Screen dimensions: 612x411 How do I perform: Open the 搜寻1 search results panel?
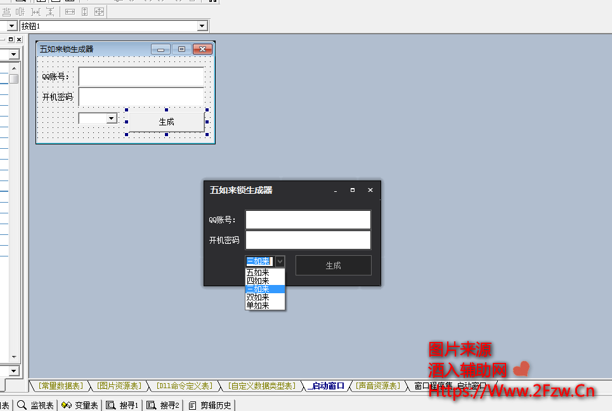(x=122, y=405)
